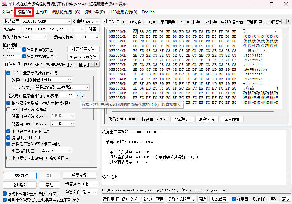Screen dimensions: 292x204
Task: Click the 保存数据 button
Action: click(x=232, y=119)
